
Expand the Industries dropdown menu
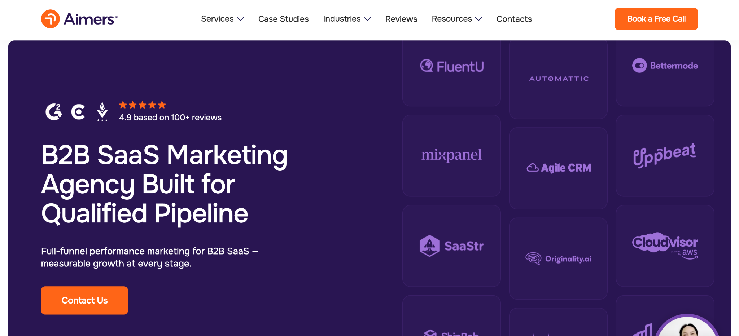coord(347,19)
